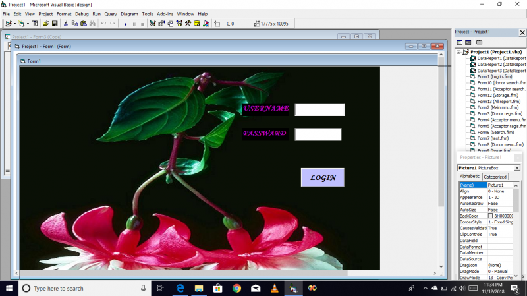527x296 pixels.
Task: Select the PASSWARD label on the form
Action: (x=265, y=134)
